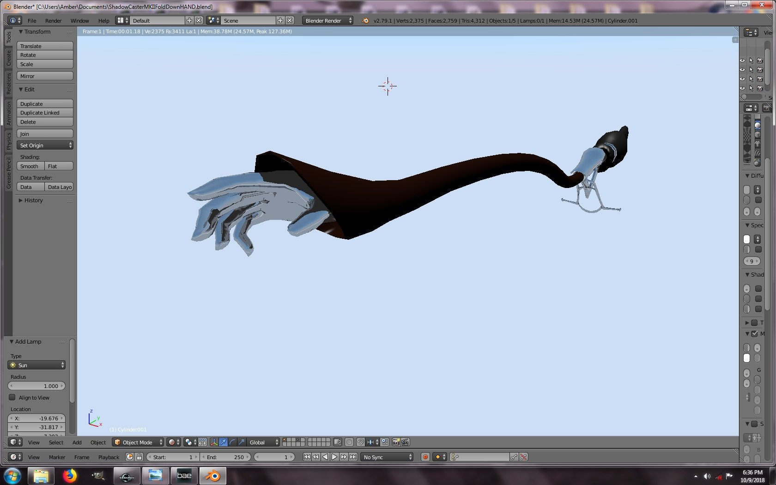Click the OpenGL render active viewport camera icon
The image size is (776, 485).
pyautogui.click(x=396, y=442)
